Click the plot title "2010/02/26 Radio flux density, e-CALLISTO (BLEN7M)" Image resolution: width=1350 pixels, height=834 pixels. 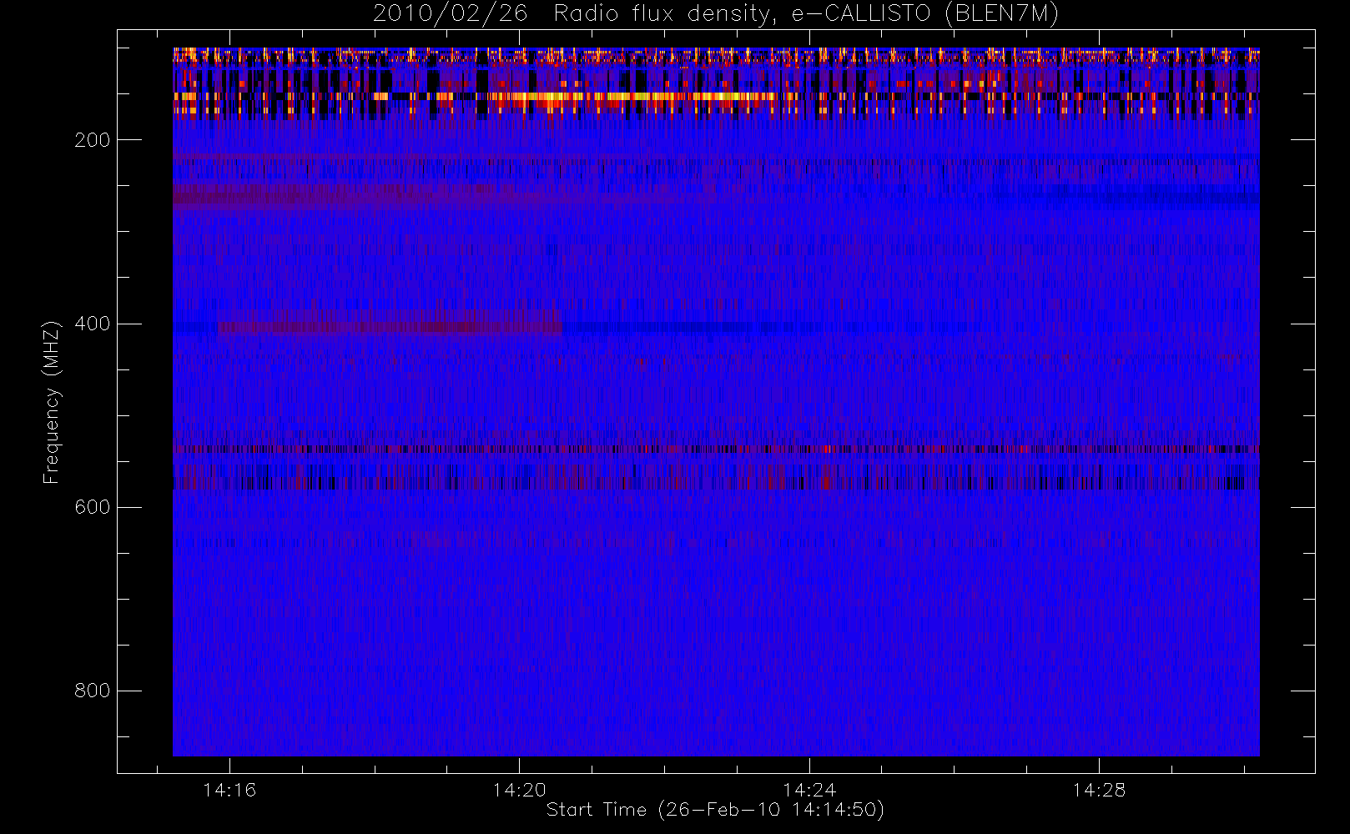[x=716, y=14]
